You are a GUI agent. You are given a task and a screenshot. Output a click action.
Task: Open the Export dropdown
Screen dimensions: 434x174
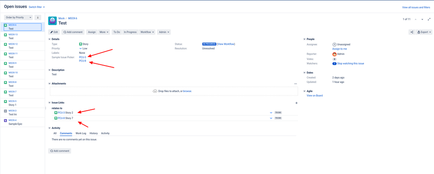coord(424,32)
